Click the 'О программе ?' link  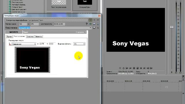tap(81, 32)
